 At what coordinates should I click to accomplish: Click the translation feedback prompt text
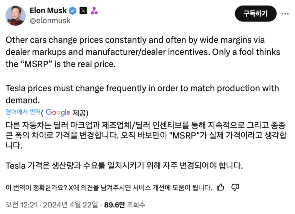pos(109,187)
